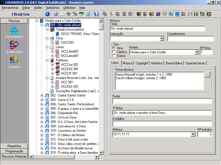This screenshot has height=165, width=221.
Task: Click the Gravações Digitalizadas play icon
Action: pos(52,91)
